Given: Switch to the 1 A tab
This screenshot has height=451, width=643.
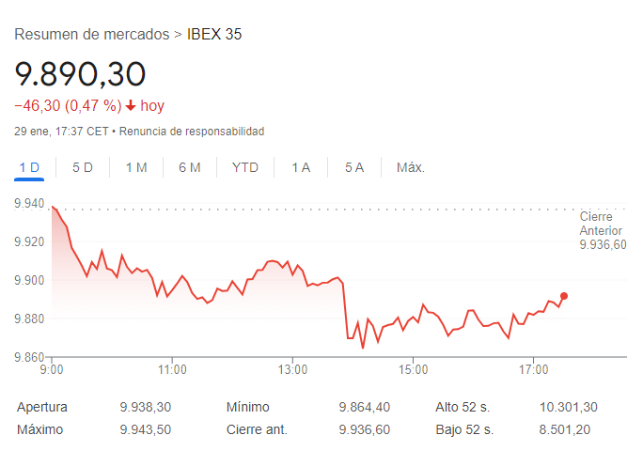Looking at the screenshot, I should coord(301,167).
